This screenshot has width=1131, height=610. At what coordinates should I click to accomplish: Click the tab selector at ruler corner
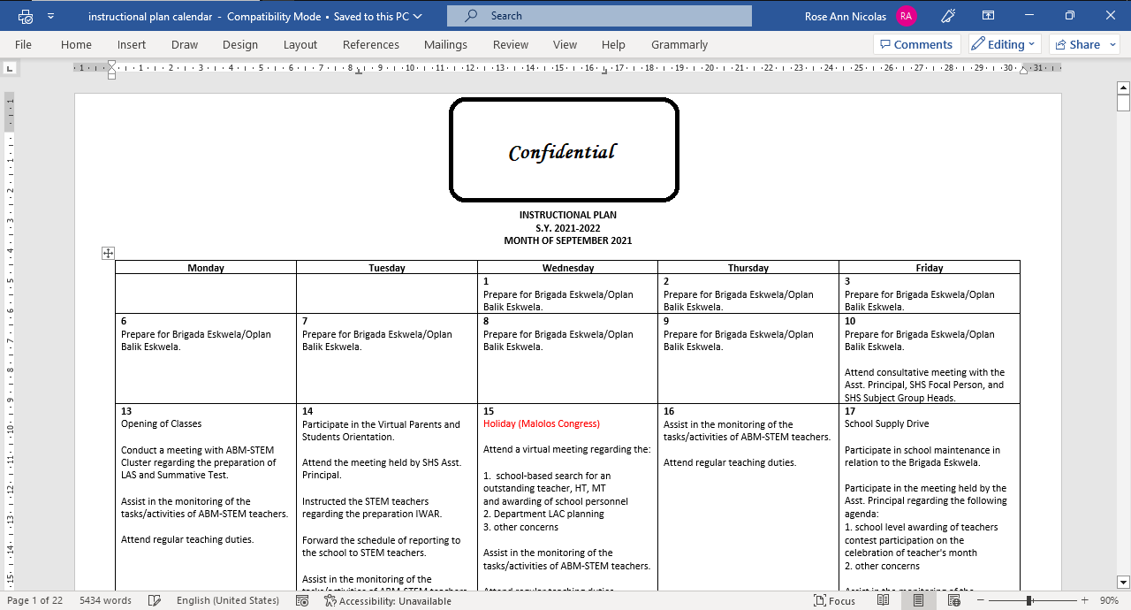pyautogui.click(x=10, y=67)
